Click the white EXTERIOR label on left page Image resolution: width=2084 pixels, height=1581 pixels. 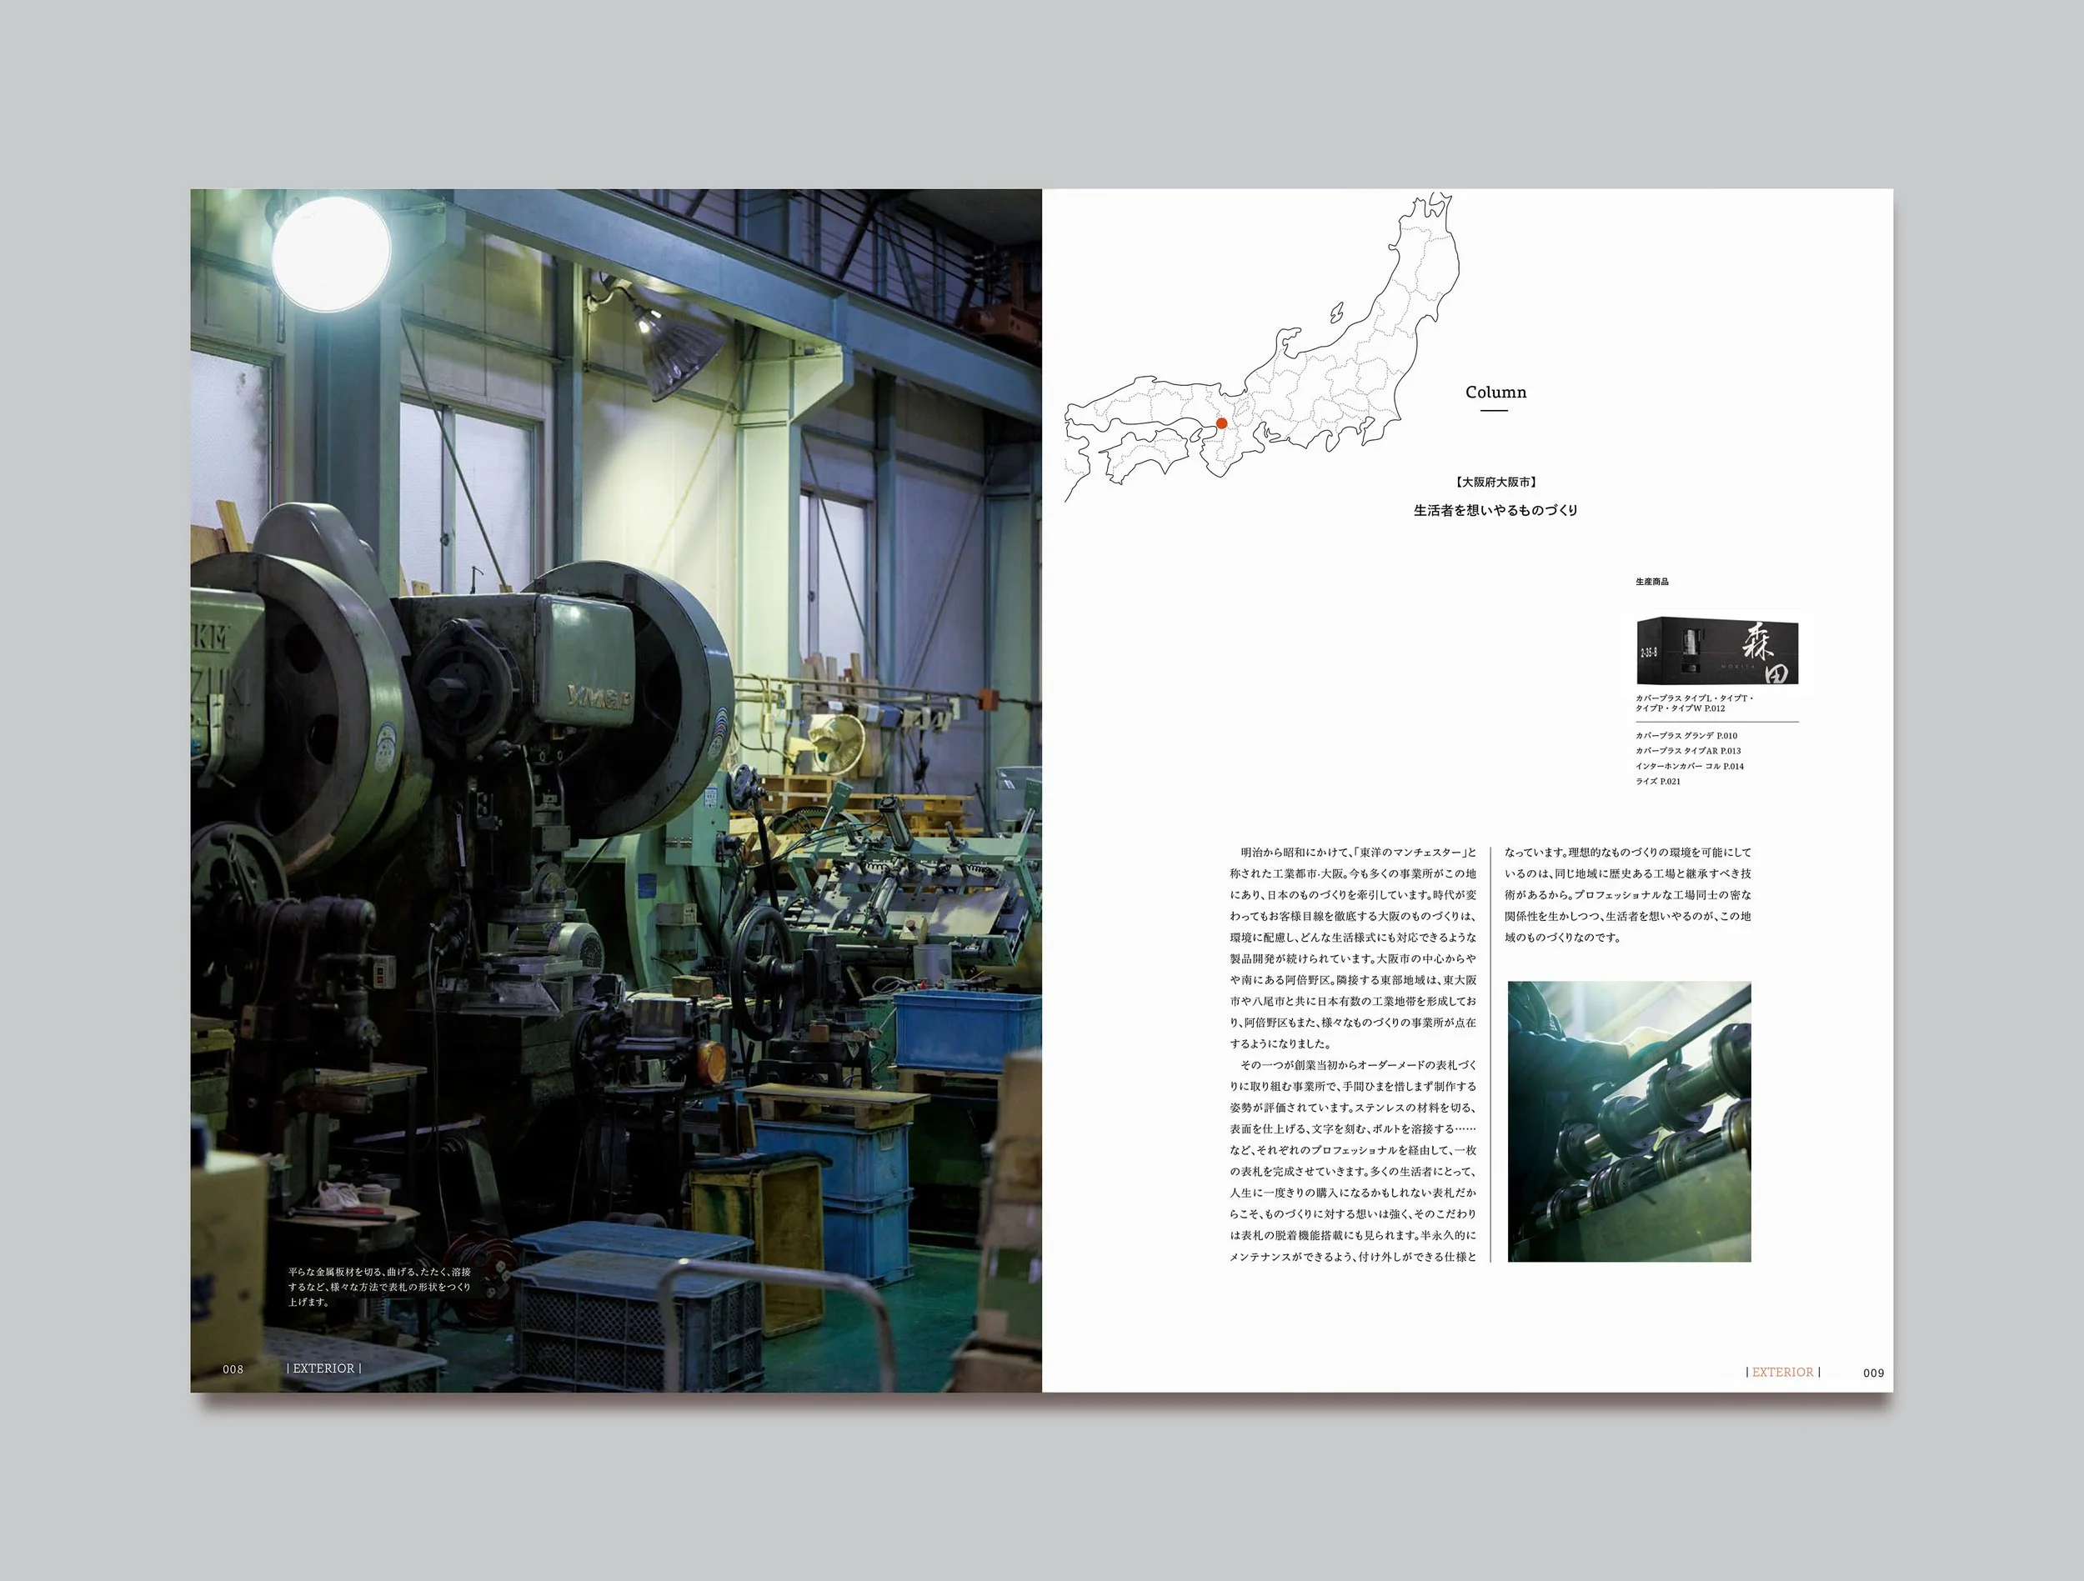point(323,1368)
